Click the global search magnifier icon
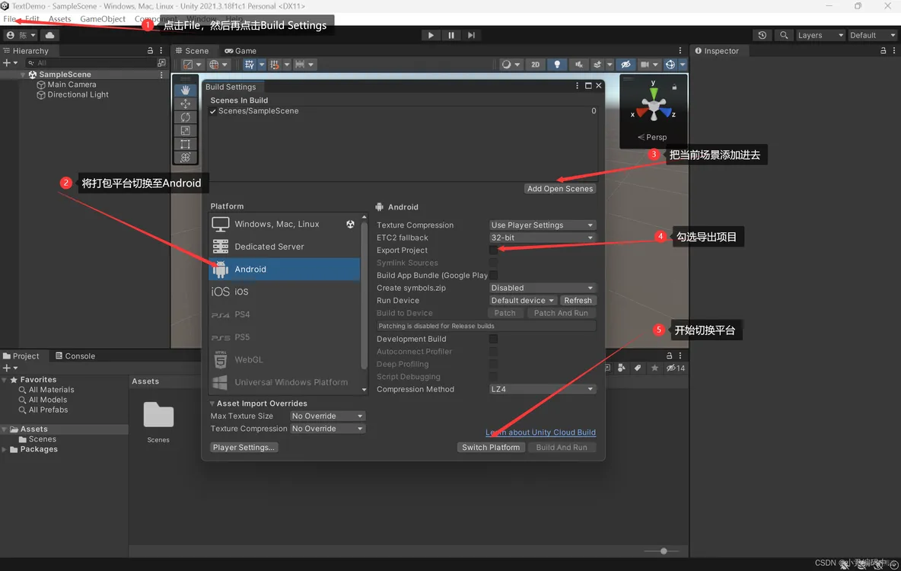The width and height of the screenshot is (901, 571). [784, 35]
